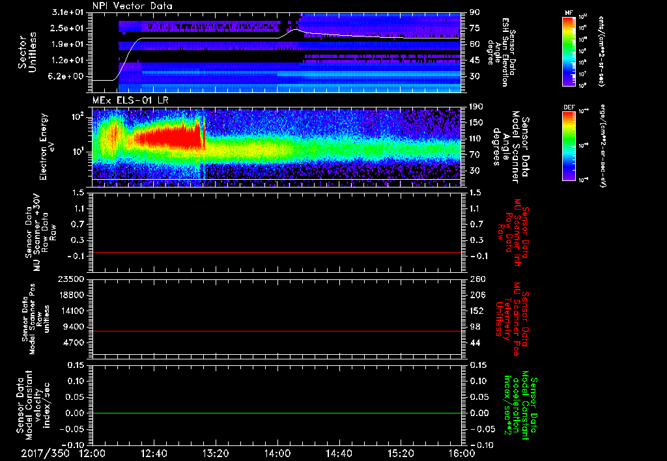Click the 13:20 time tick label
The height and width of the screenshot is (461, 667).
[x=216, y=453]
